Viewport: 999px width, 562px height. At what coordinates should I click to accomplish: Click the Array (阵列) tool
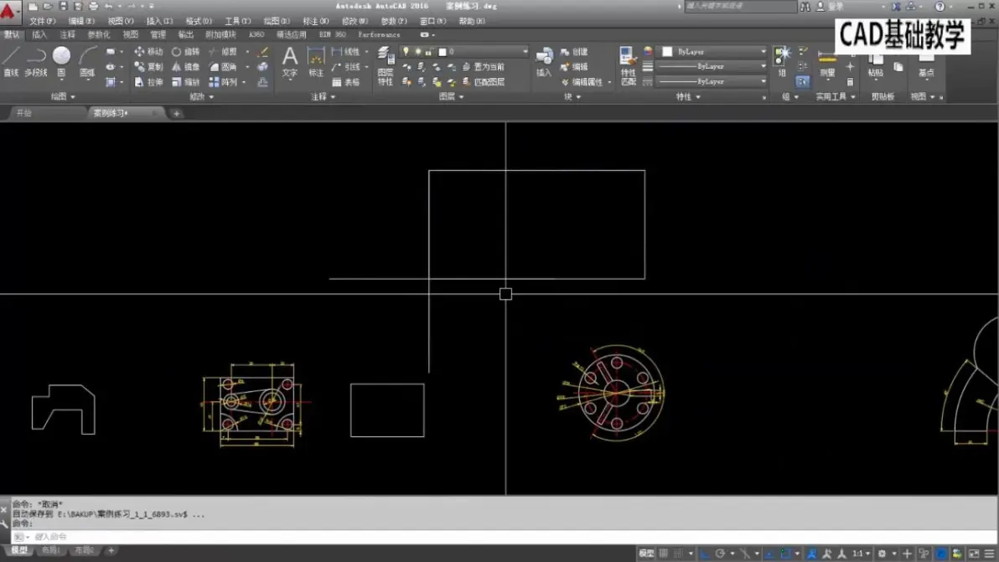coord(223,82)
